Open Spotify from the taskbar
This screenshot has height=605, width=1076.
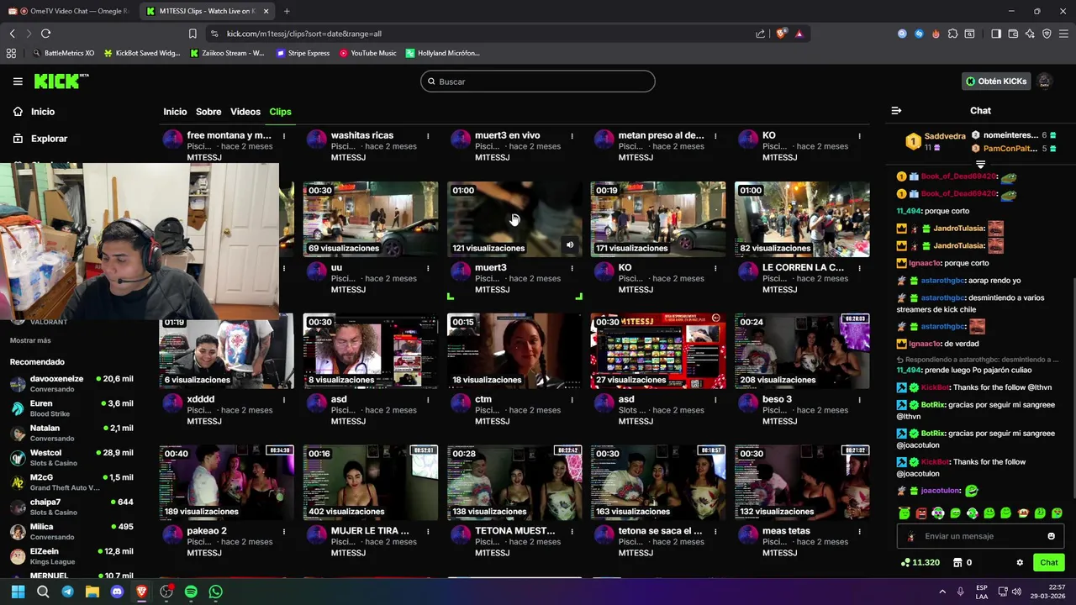(191, 592)
